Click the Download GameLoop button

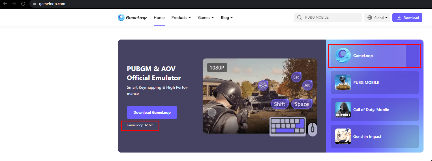(x=152, y=112)
